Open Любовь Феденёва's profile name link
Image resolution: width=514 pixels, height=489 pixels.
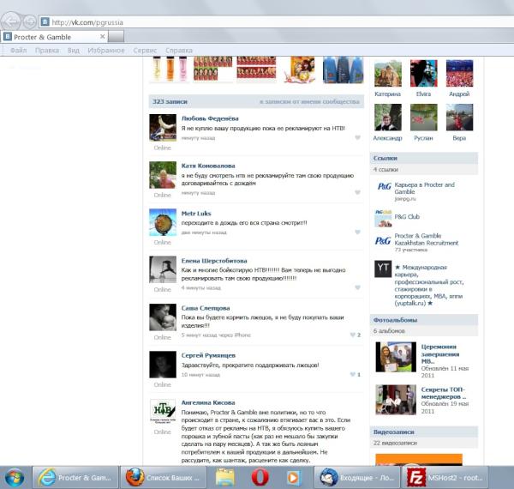[210, 118]
